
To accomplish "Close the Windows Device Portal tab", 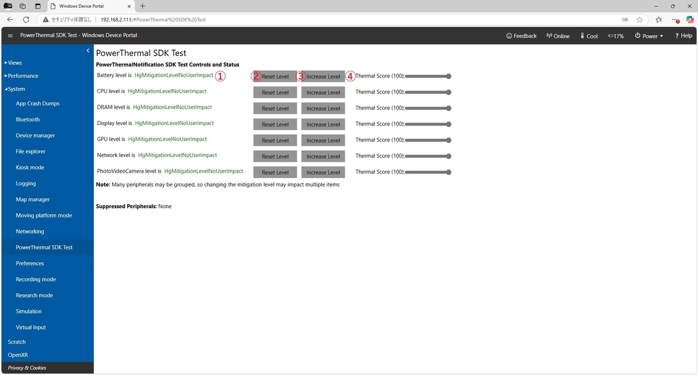I will click(x=129, y=6).
